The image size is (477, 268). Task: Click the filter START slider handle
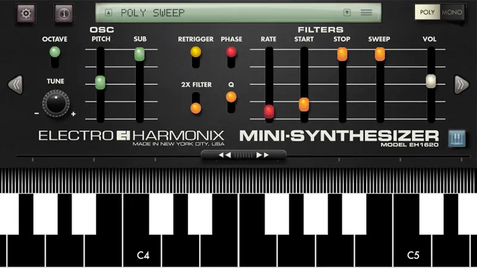pos(304,105)
